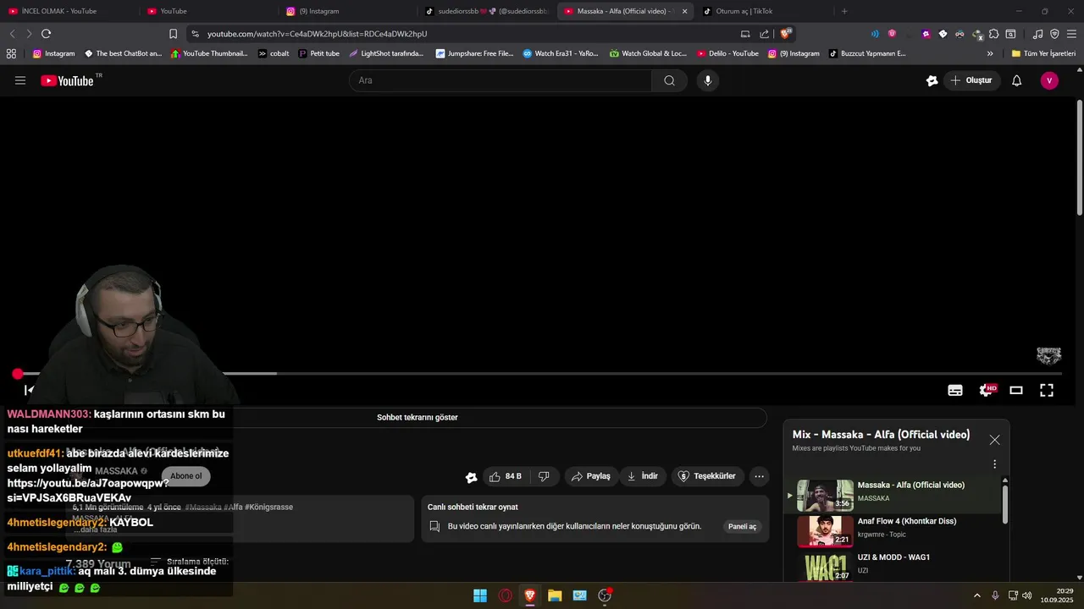Open Brave VPN shield icon
This screenshot has width=1084, height=609.
(1054, 34)
